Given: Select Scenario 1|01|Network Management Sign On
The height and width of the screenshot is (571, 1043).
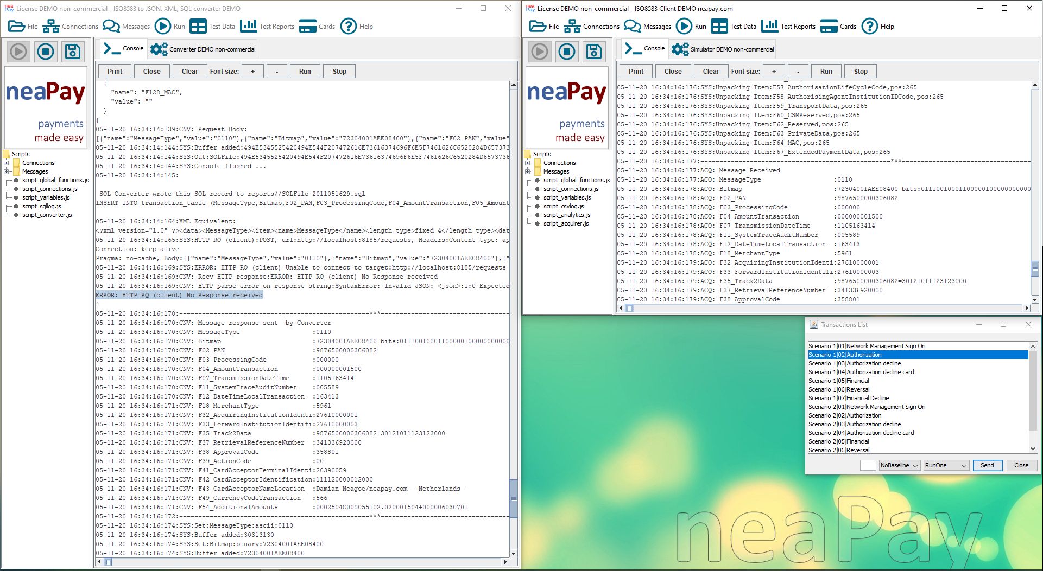Looking at the screenshot, I should pyautogui.click(x=918, y=346).
